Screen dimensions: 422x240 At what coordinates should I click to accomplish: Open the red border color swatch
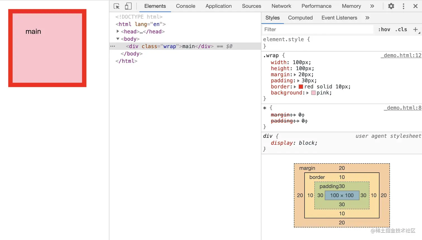(301, 87)
